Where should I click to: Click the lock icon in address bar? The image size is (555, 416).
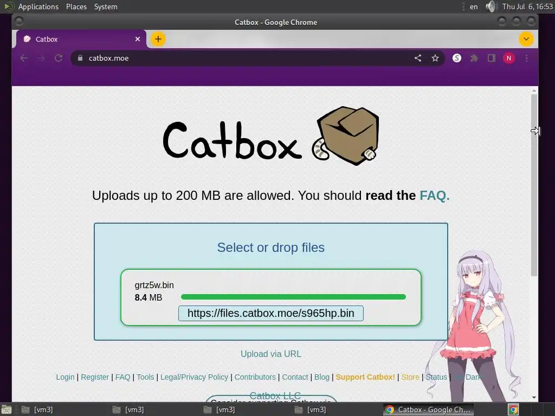click(x=80, y=58)
